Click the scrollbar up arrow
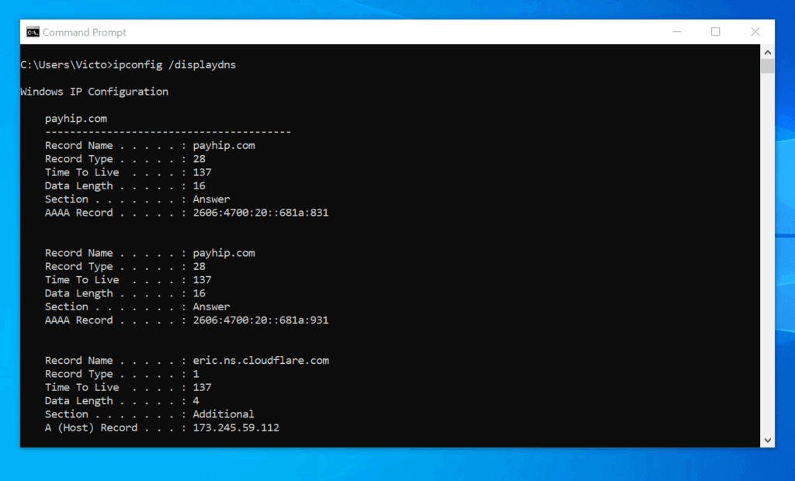This screenshot has height=481, width=795. click(x=767, y=52)
